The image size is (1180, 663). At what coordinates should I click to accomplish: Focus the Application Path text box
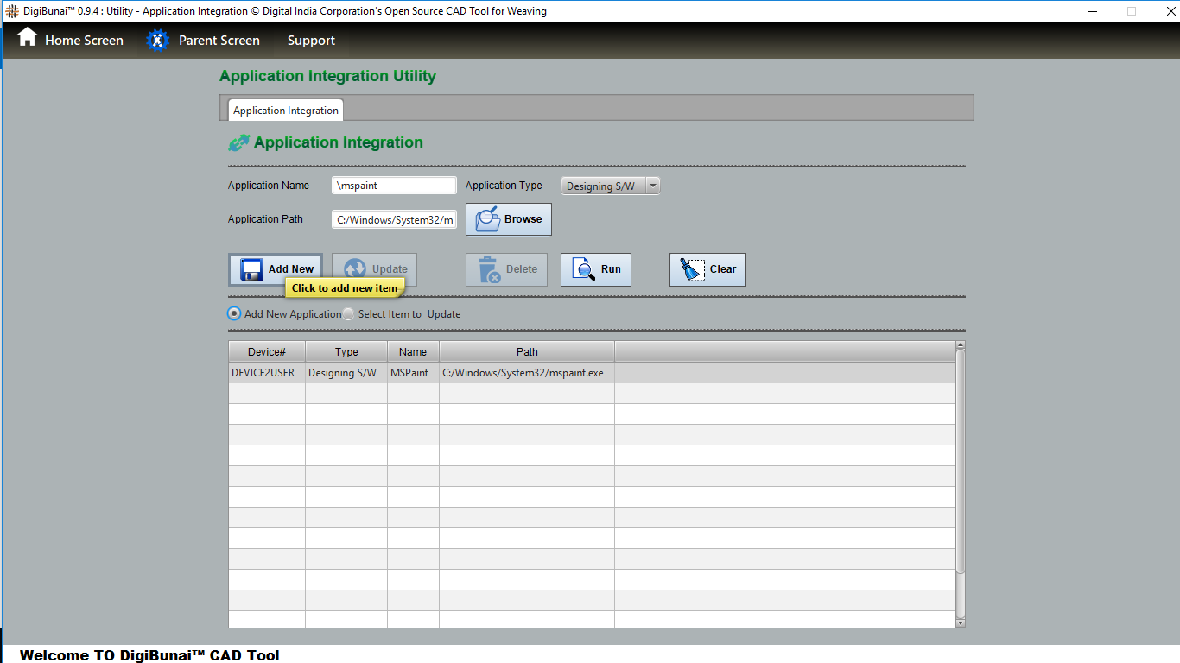click(x=394, y=220)
